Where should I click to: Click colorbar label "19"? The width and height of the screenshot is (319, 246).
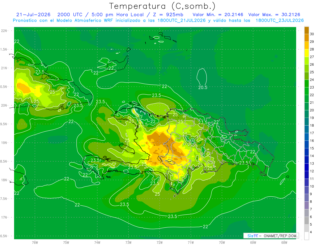tap(312, 118)
